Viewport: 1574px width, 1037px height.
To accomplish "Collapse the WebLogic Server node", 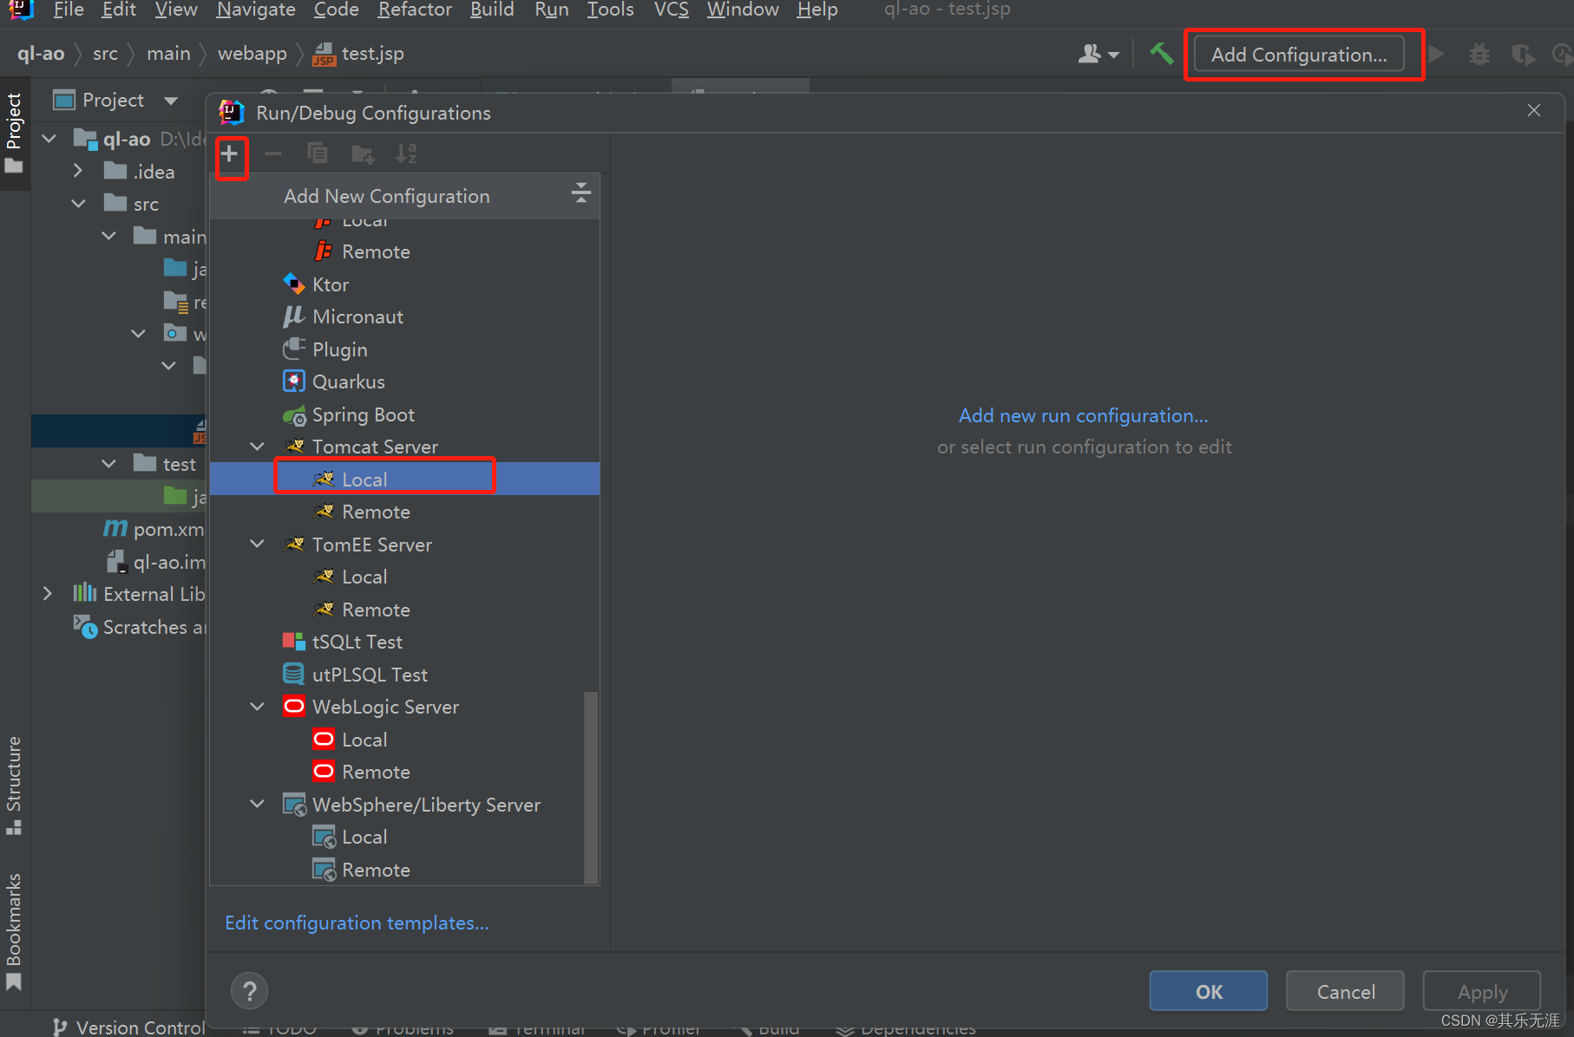I will 258,707.
